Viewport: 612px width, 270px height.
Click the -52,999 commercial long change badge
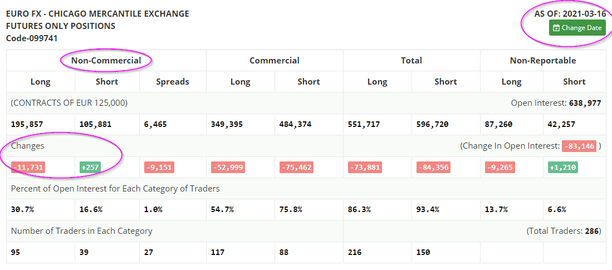tap(228, 167)
